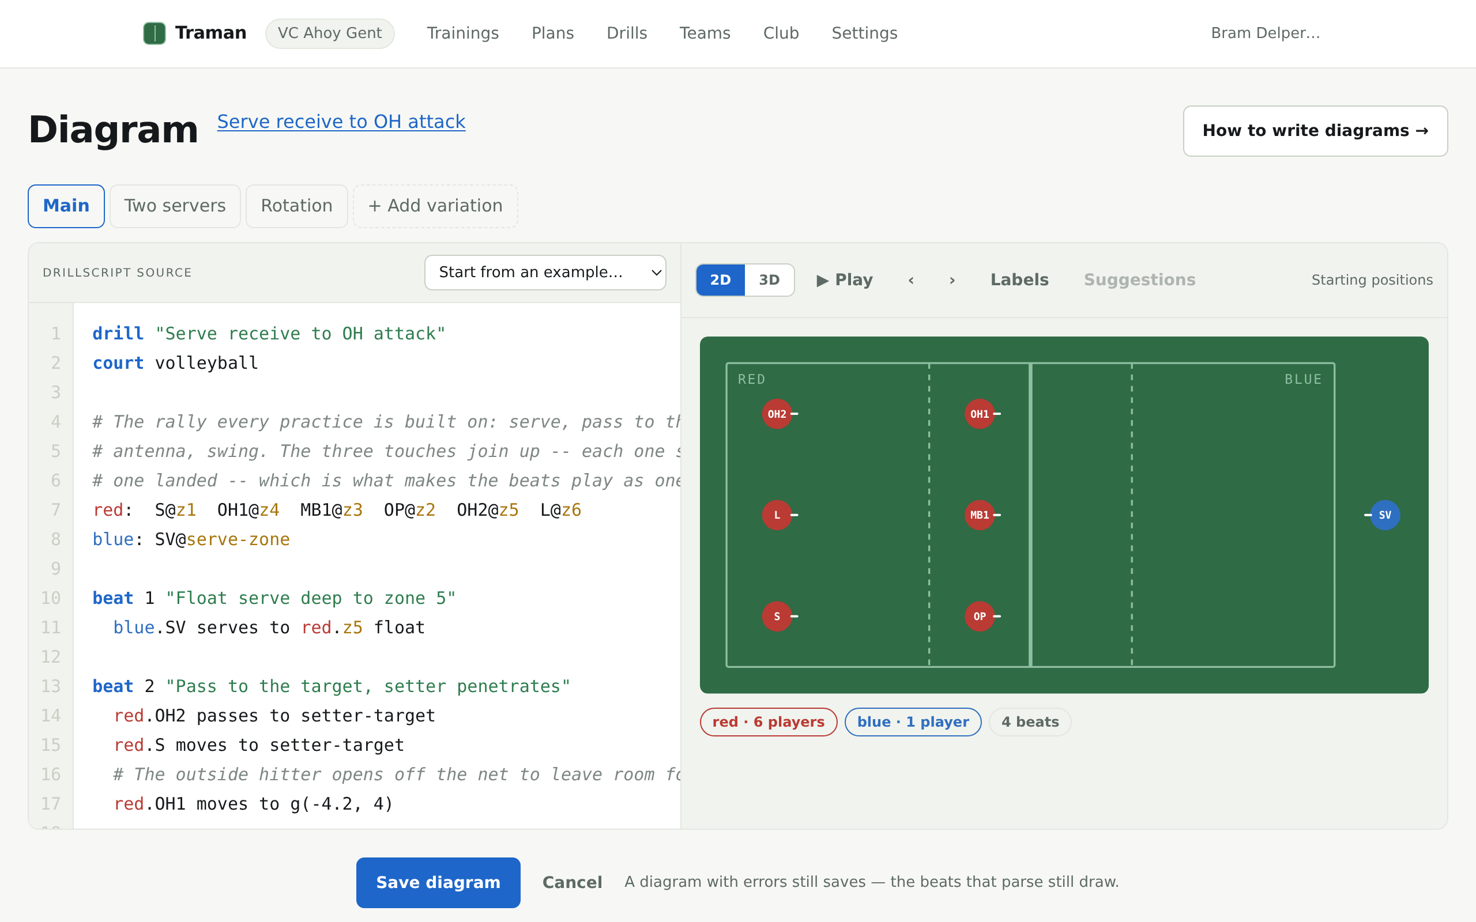Step to previous beat with left chevron

pyautogui.click(x=910, y=280)
